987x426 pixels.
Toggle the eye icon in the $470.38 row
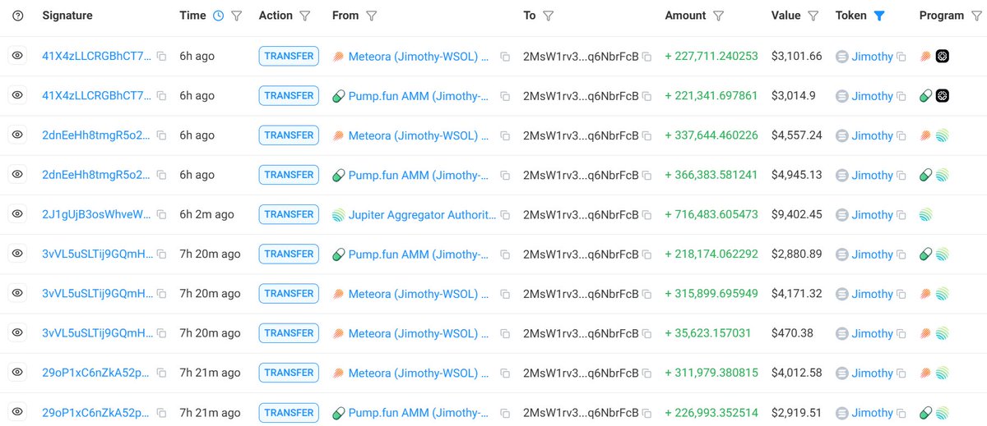point(17,332)
